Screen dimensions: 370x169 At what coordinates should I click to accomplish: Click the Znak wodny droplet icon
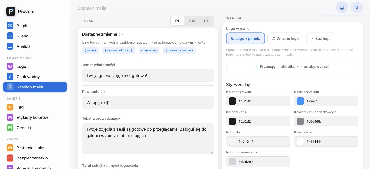pos(10,77)
